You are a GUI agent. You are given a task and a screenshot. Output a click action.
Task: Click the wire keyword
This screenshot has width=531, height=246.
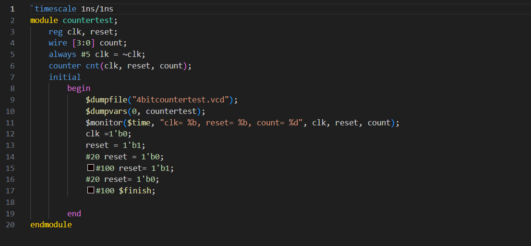58,43
